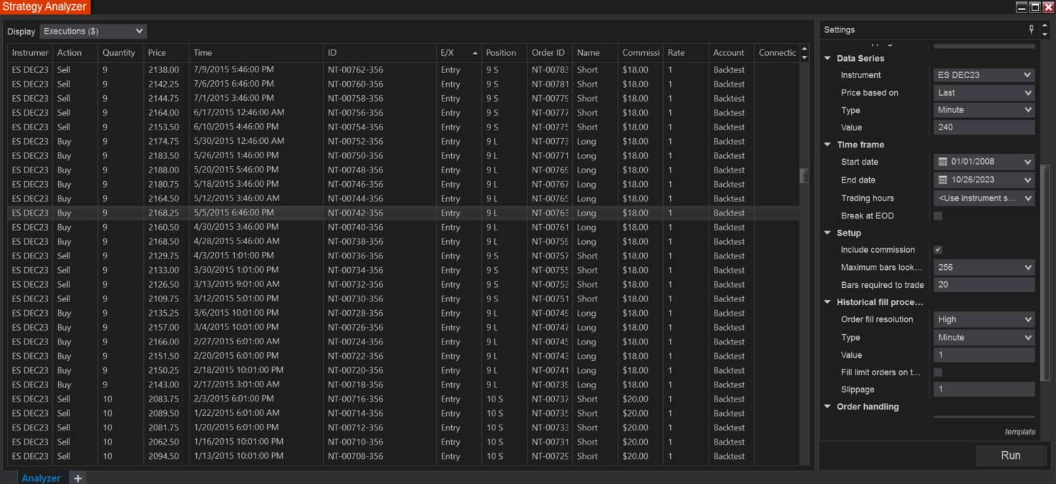This screenshot has width=1056, height=484.
Task: Open the Data Series Type Minute dropdown
Action: tap(984, 110)
